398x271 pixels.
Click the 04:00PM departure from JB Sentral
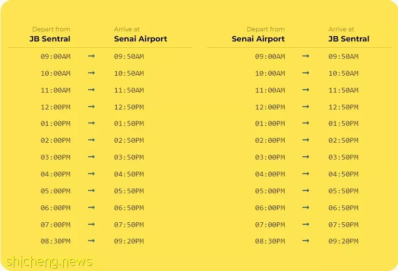point(55,174)
